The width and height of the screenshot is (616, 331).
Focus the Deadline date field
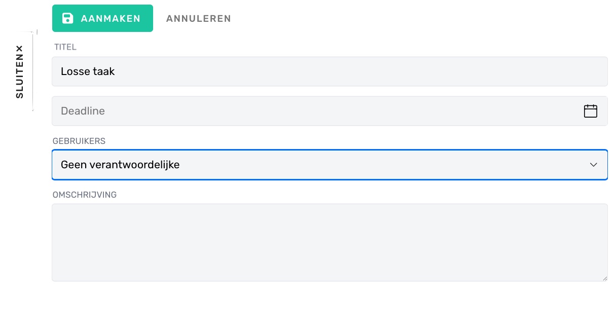click(x=330, y=111)
